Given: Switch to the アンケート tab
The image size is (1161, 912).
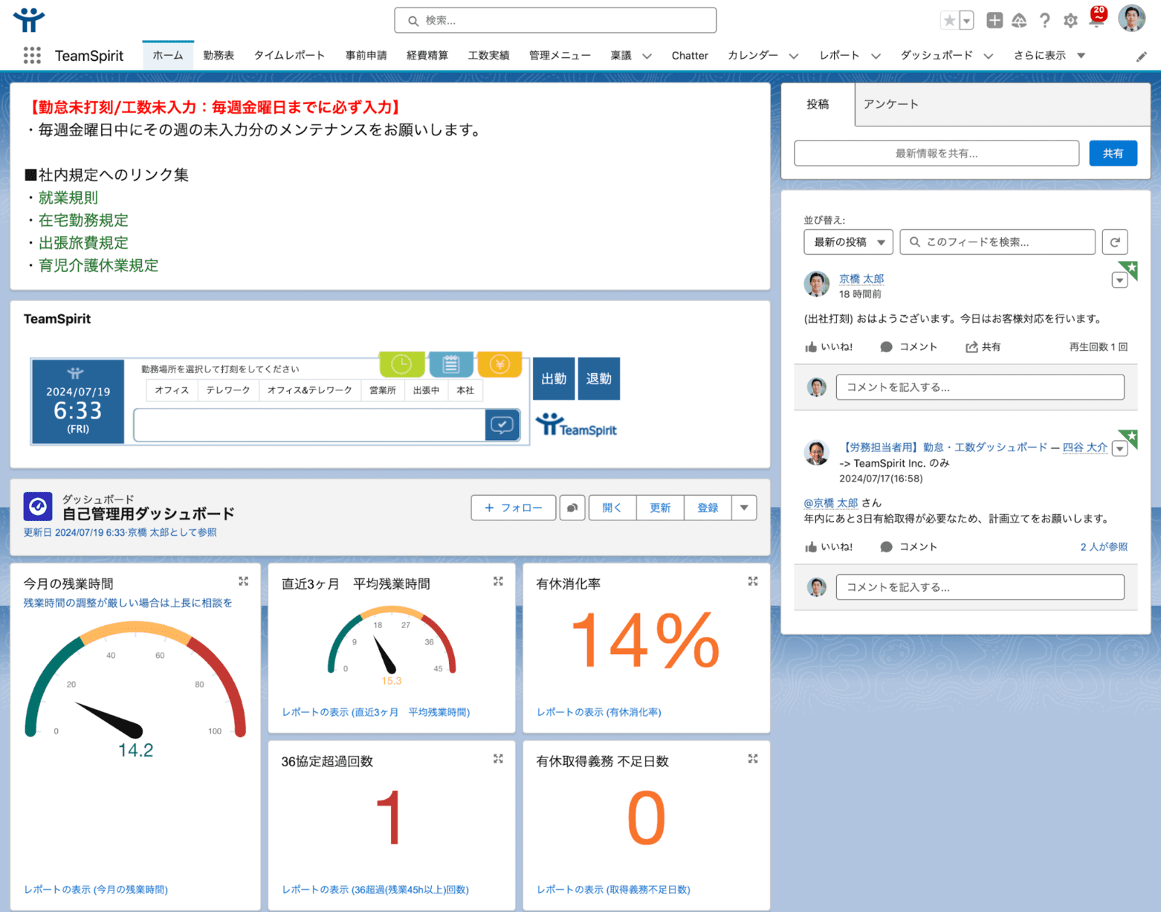Looking at the screenshot, I should [x=890, y=104].
